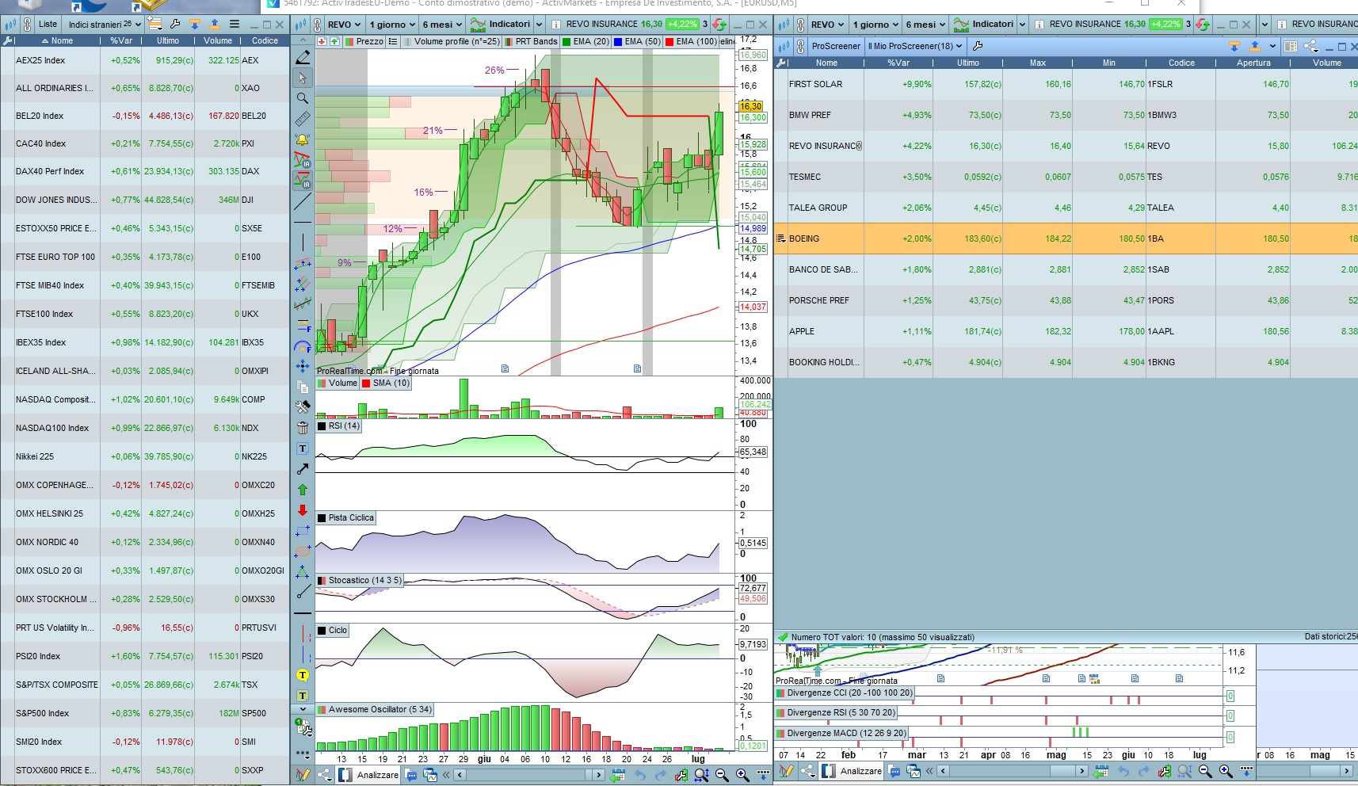Open the Il Mio ProScreener(18) dropdown
This screenshot has width=1358, height=786.
click(x=915, y=46)
